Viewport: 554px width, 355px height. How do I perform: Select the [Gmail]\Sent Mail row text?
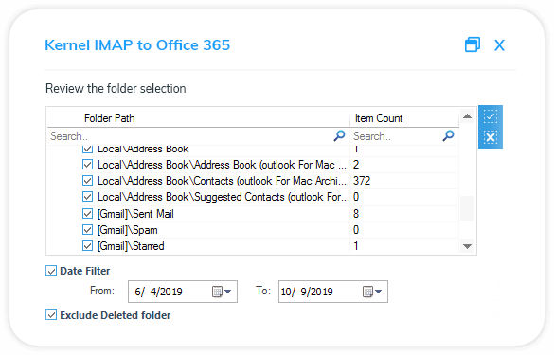tap(135, 214)
